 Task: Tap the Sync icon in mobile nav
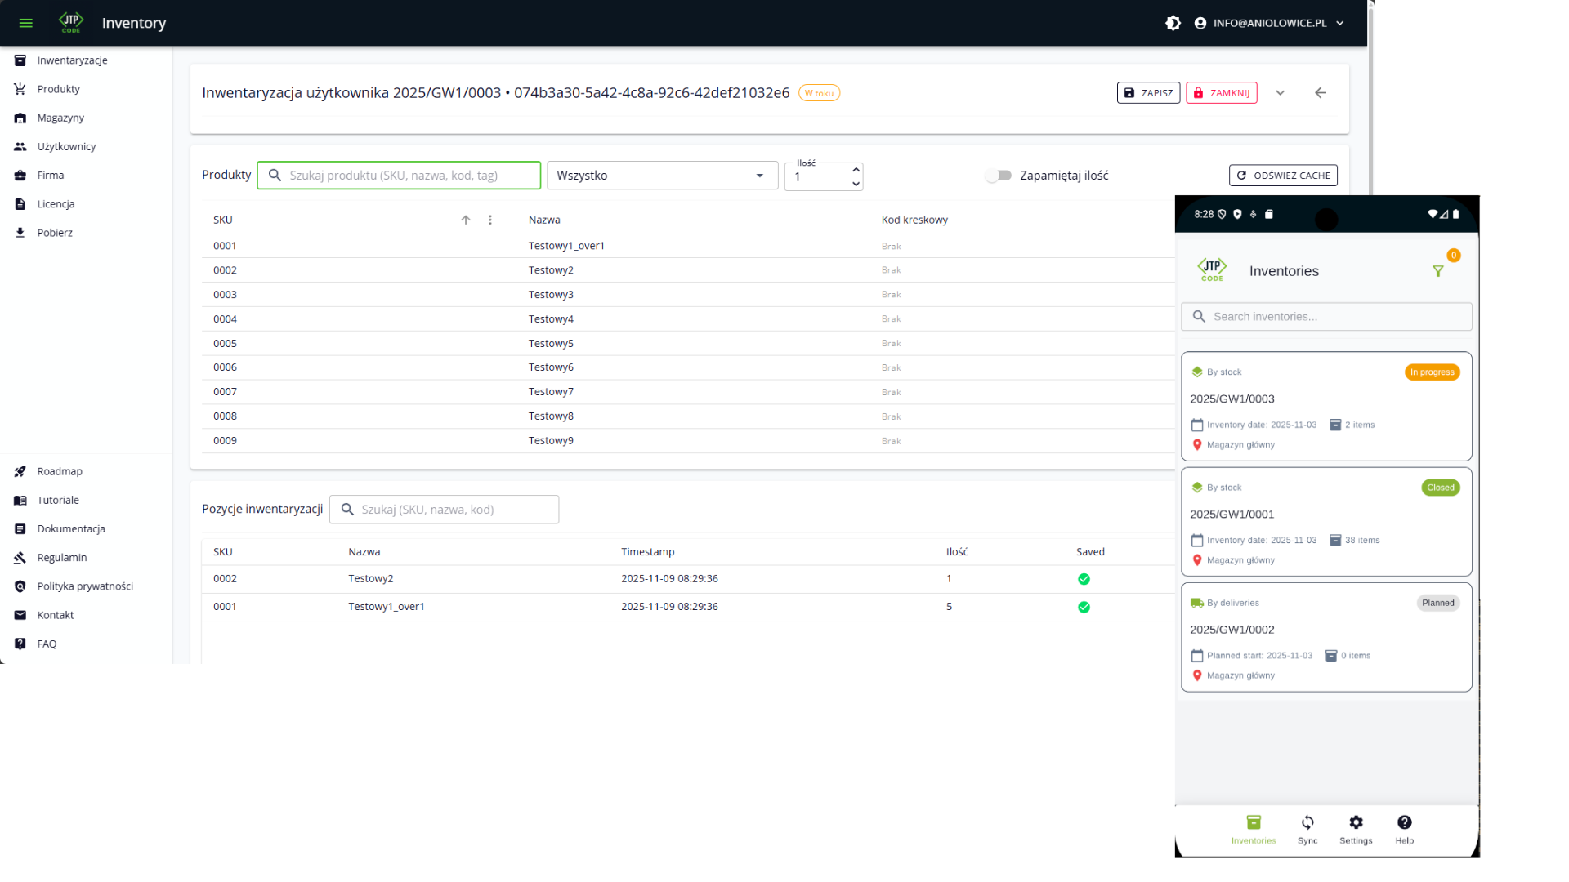pyautogui.click(x=1307, y=823)
